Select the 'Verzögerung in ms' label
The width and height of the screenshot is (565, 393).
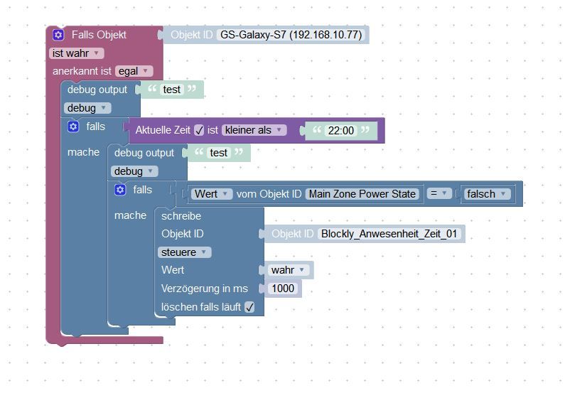coord(204,288)
